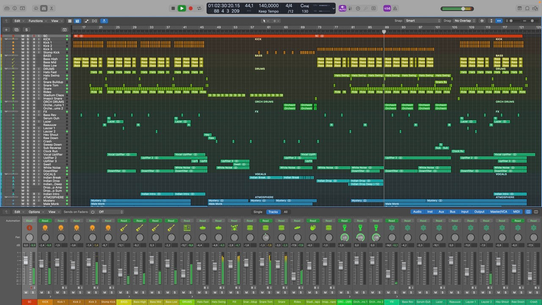Click the Input filter button in mixer
The width and height of the screenshot is (542, 305).
pos(465,212)
